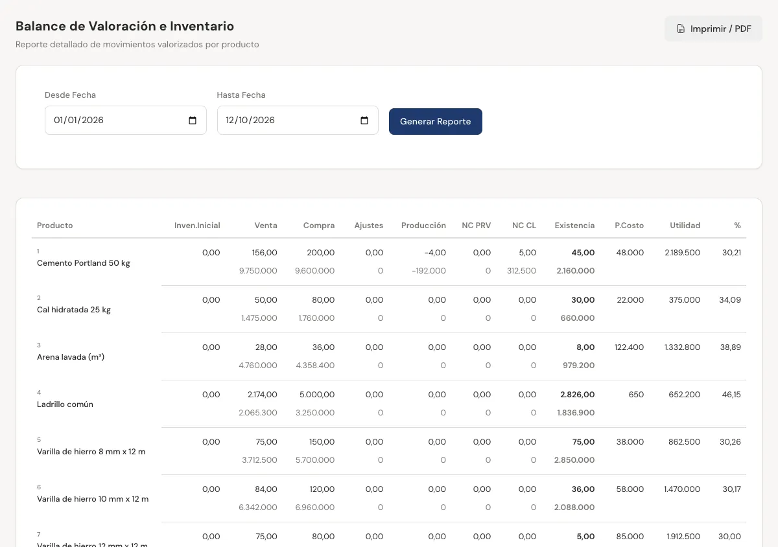Open calendar picker for Desde Fecha
Screen dimensions: 778x547
pos(193,121)
